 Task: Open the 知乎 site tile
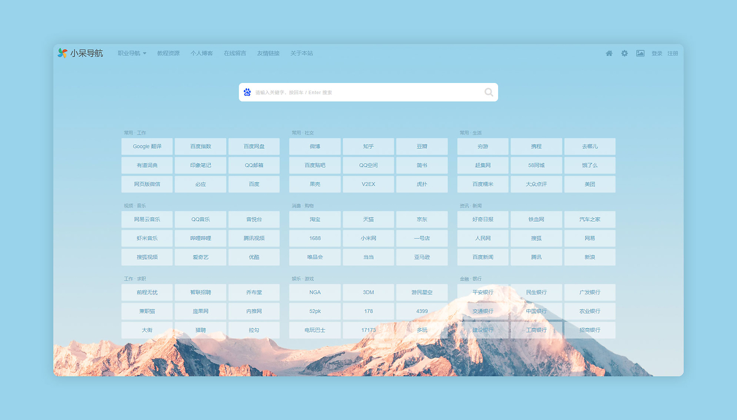368,146
